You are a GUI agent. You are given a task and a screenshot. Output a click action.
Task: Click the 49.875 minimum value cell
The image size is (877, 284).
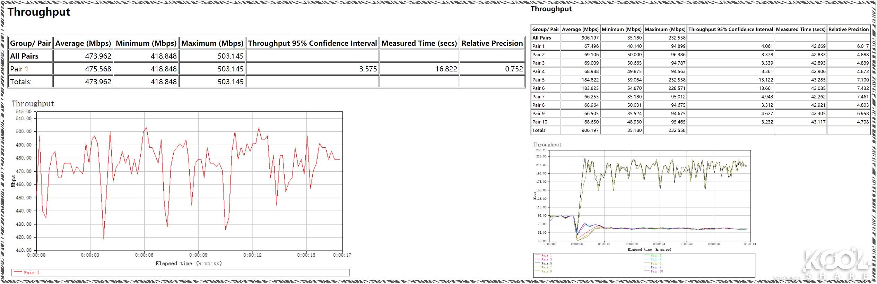click(622, 71)
